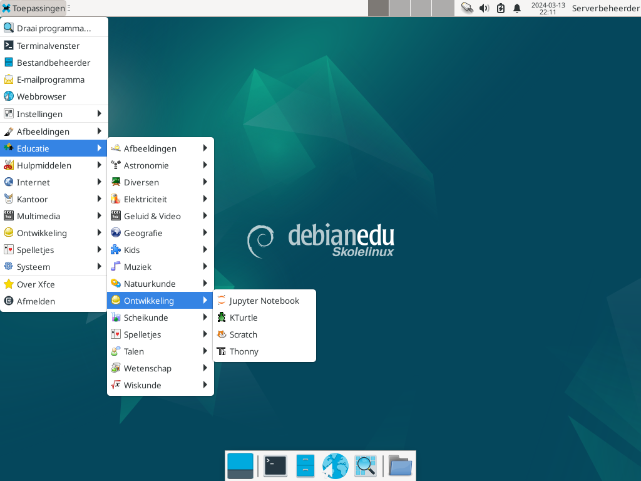This screenshot has height=481, width=641.
Task: Open Bestandbeheerder file manager entry
Action: [54, 63]
